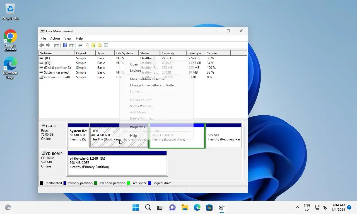
Task: Open taskbar Search magnifier
Action: tap(148, 208)
